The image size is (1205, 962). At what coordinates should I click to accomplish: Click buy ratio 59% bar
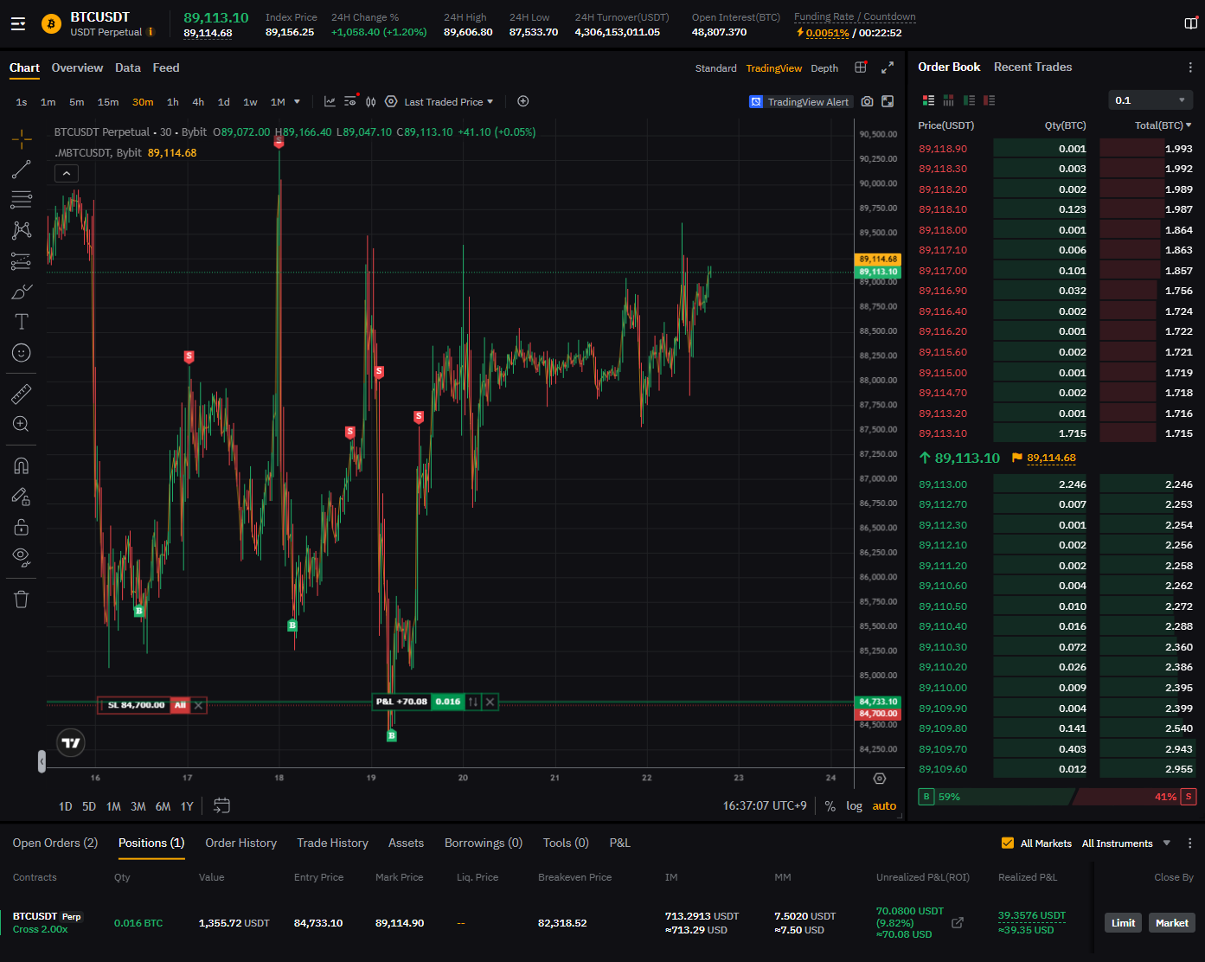996,797
